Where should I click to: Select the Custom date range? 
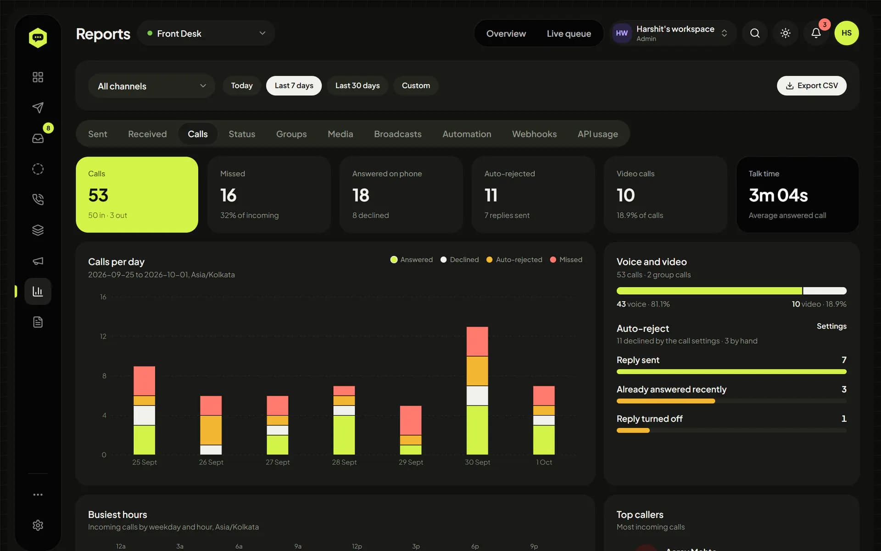point(416,85)
